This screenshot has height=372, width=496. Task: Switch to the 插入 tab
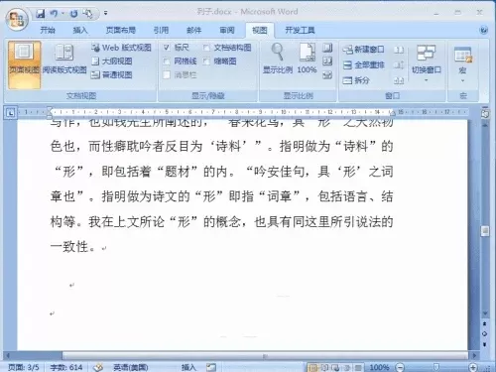click(x=80, y=31)
